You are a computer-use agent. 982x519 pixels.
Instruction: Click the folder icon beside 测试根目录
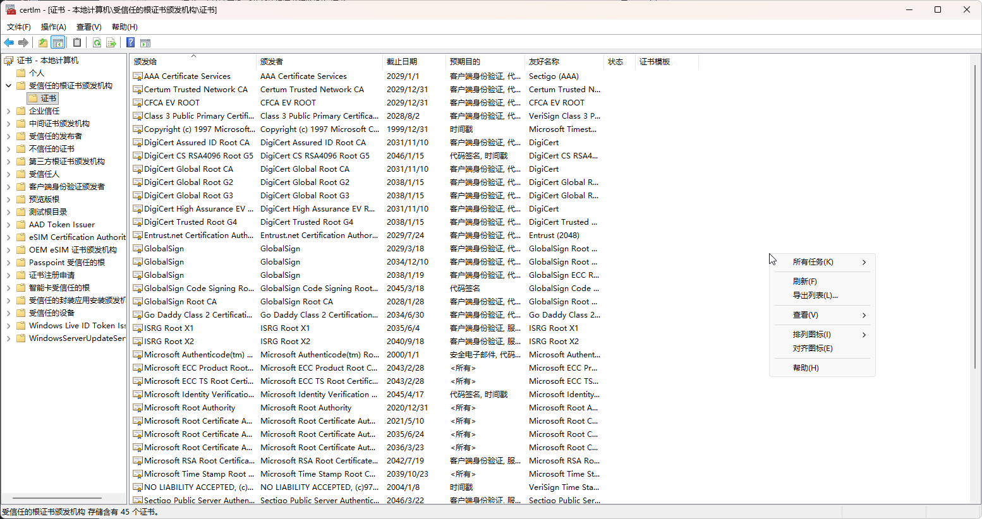21,212
